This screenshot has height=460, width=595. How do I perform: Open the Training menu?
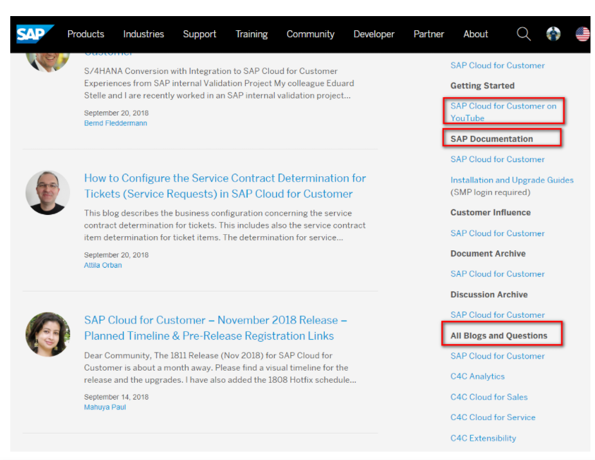[252, 34]
